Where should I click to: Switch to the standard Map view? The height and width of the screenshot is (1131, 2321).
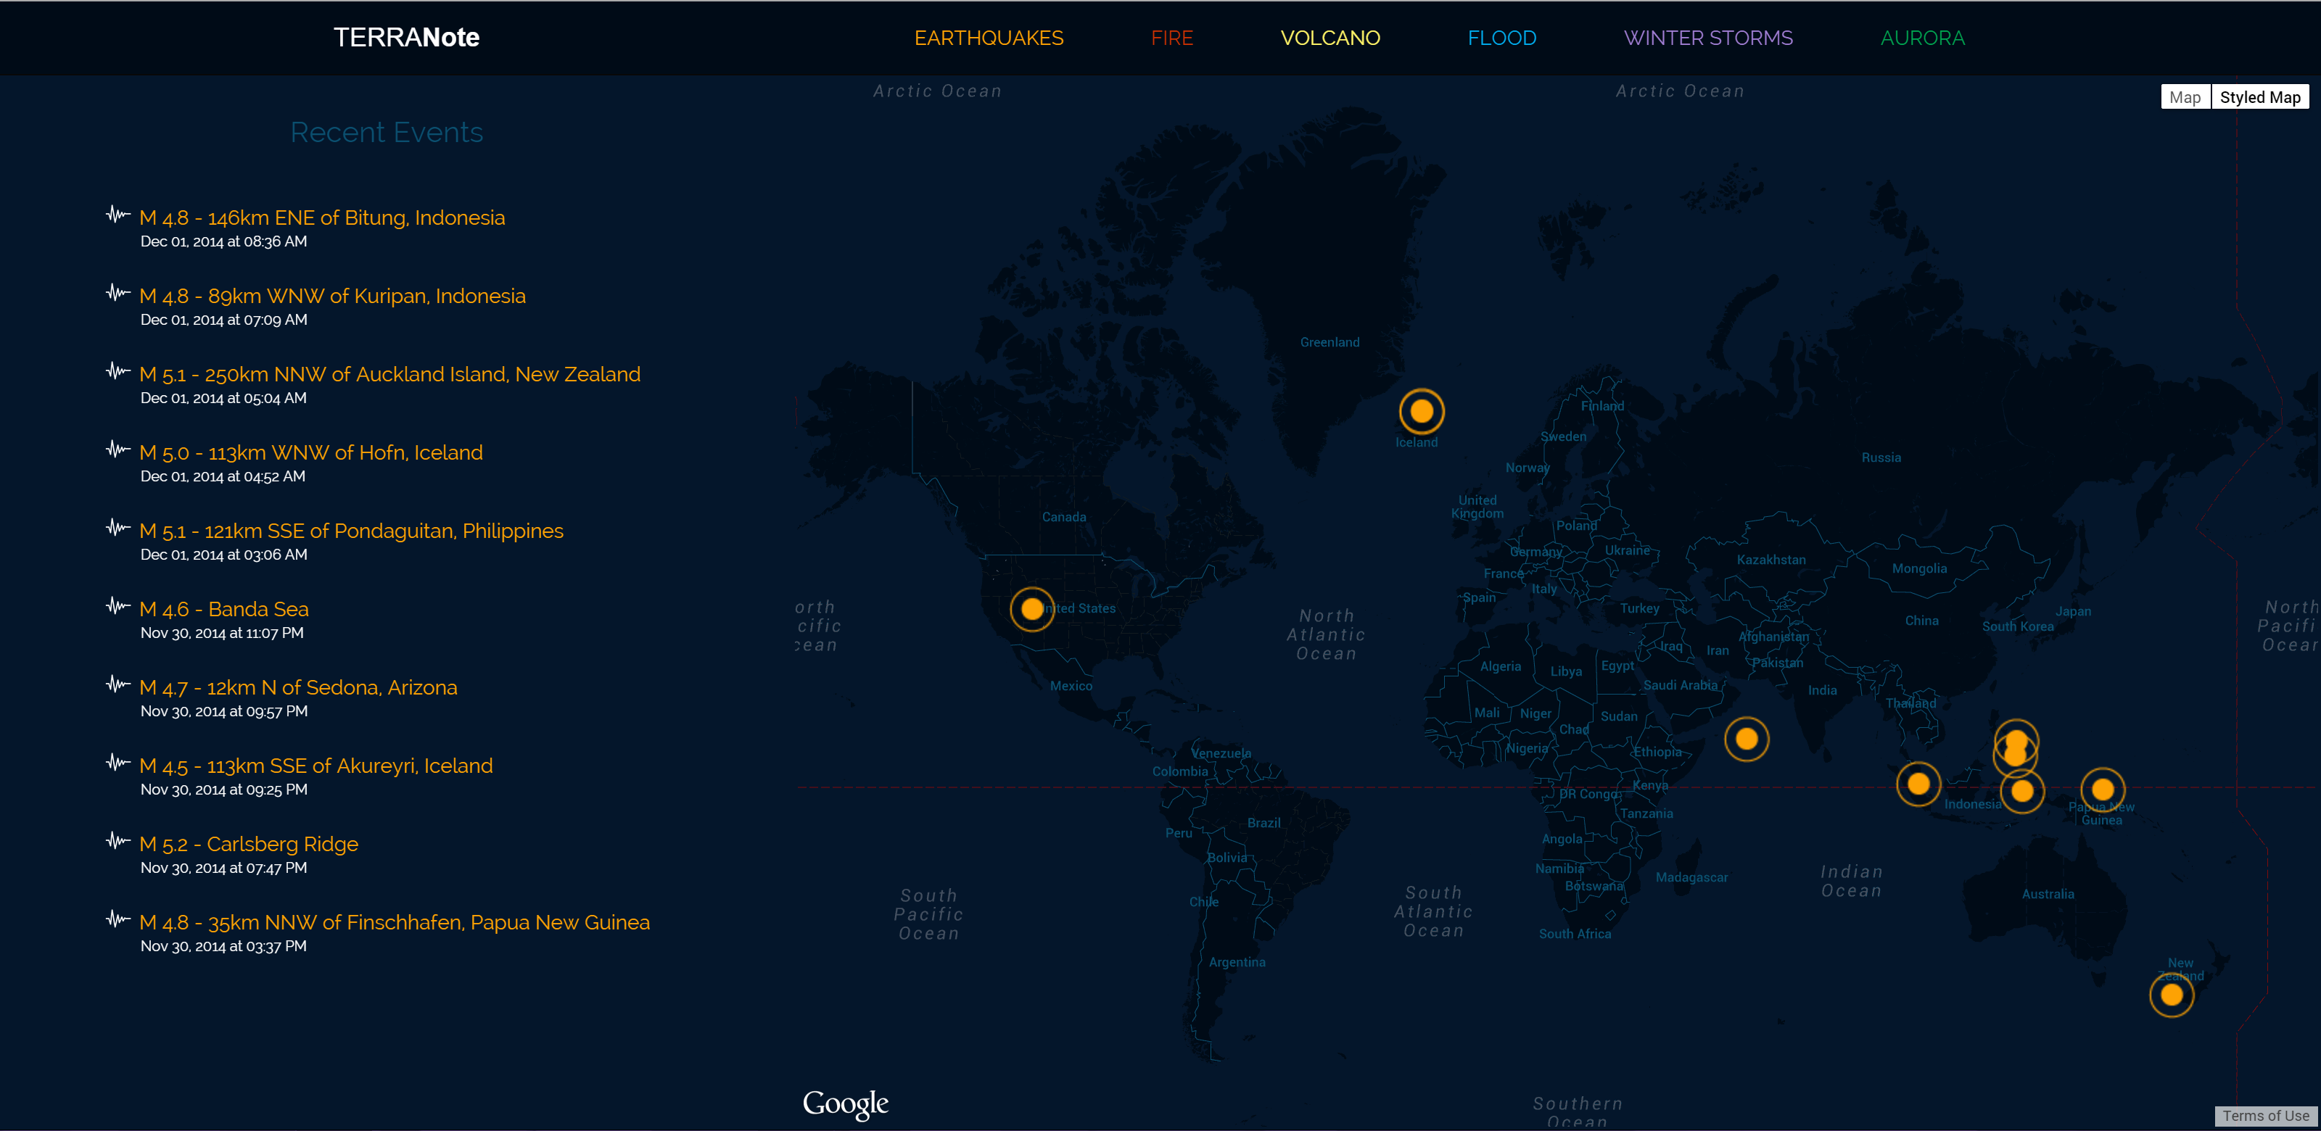pyautogui.click(x=2184, y=97)
